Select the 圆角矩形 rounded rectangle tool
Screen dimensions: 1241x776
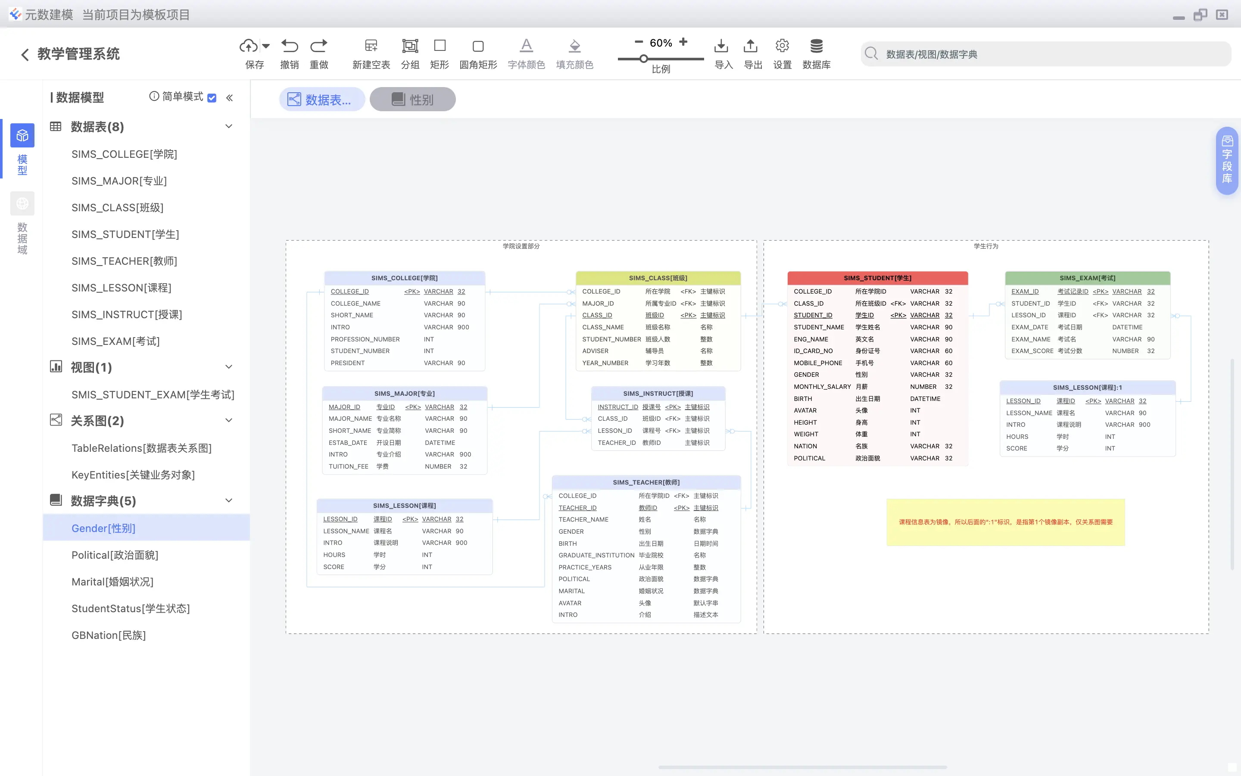[x=477, y=46]
